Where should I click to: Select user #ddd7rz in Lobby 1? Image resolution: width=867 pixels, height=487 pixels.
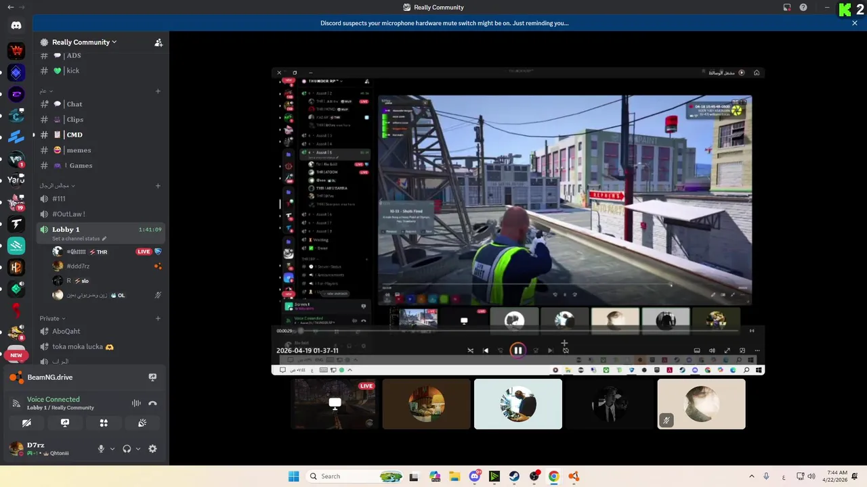[107, 266]
